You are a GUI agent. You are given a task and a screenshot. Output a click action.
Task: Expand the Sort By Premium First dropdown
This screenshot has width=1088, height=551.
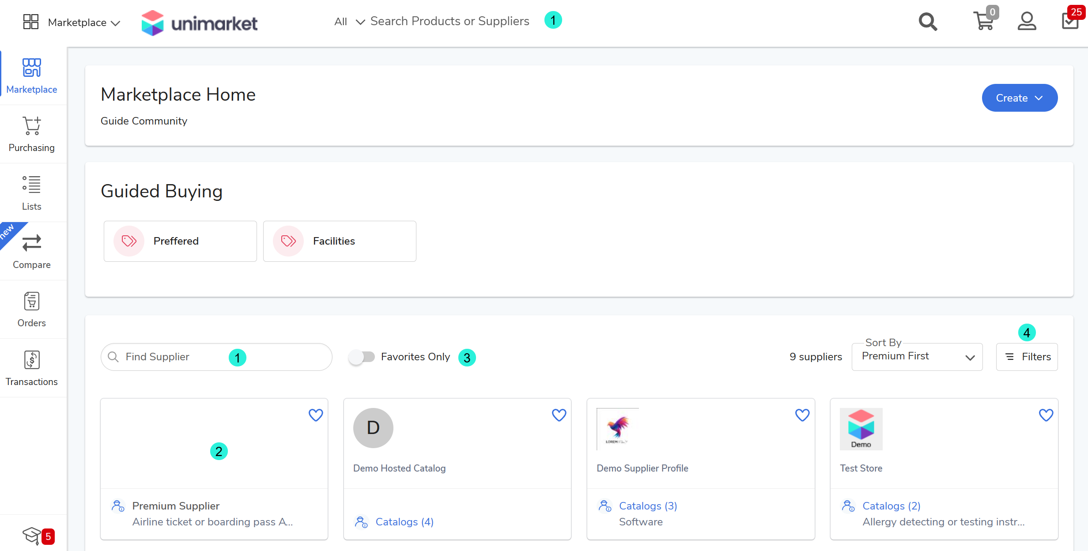917,357
